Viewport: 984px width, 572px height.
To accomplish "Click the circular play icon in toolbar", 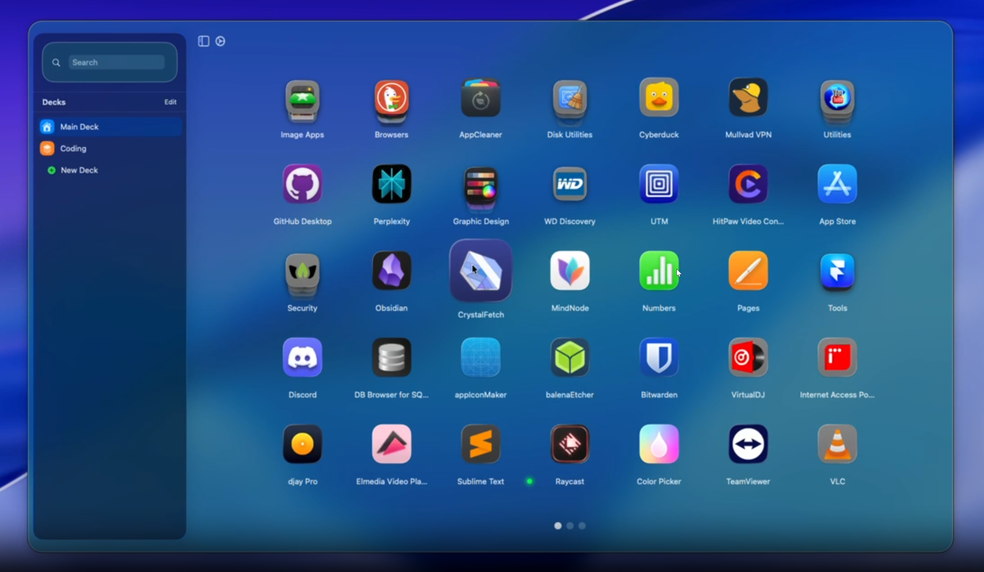I will pyautogui.click(x=220, y=41).
